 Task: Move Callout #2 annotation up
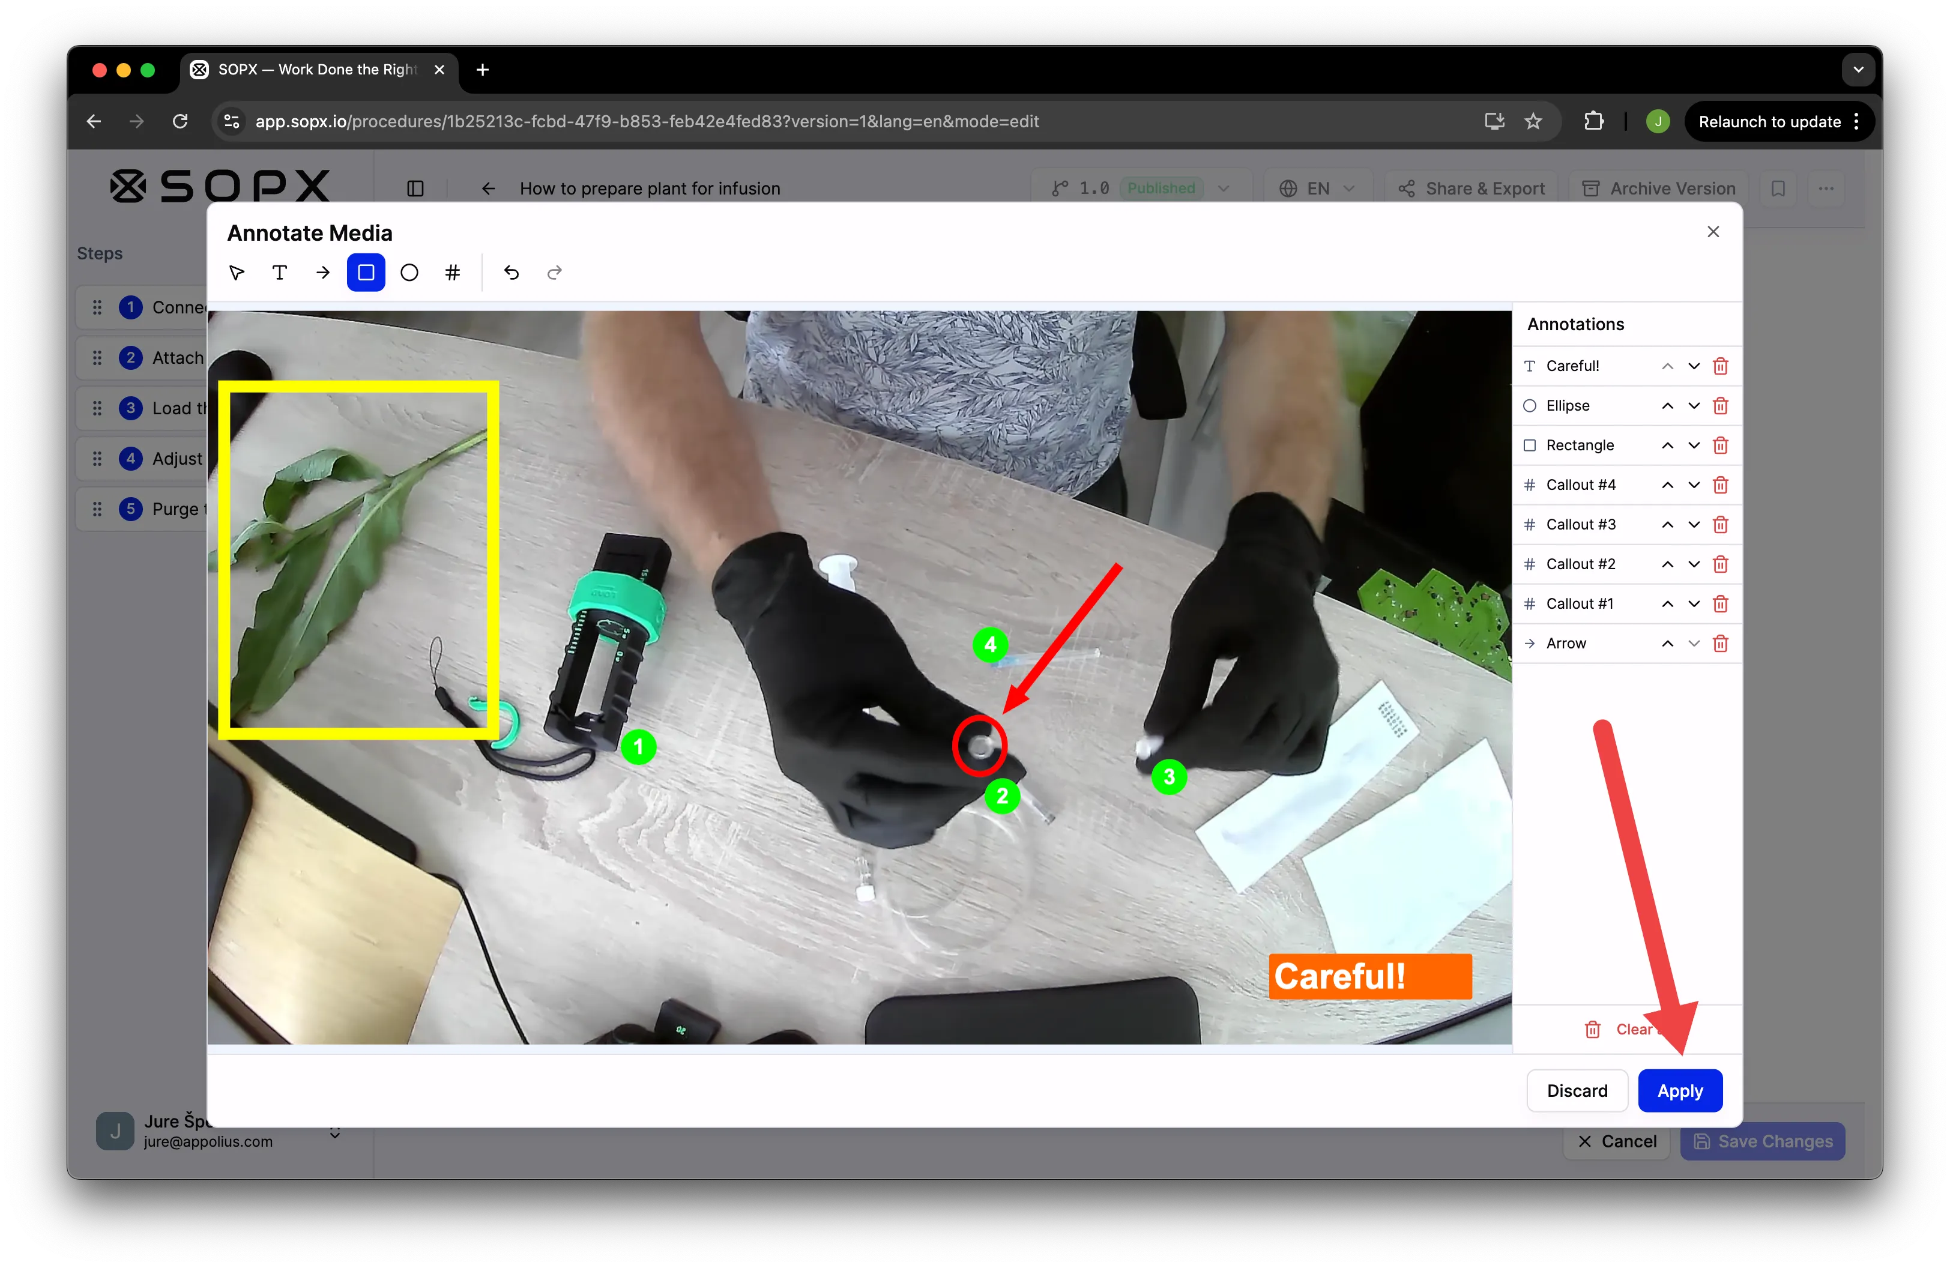1667,564
